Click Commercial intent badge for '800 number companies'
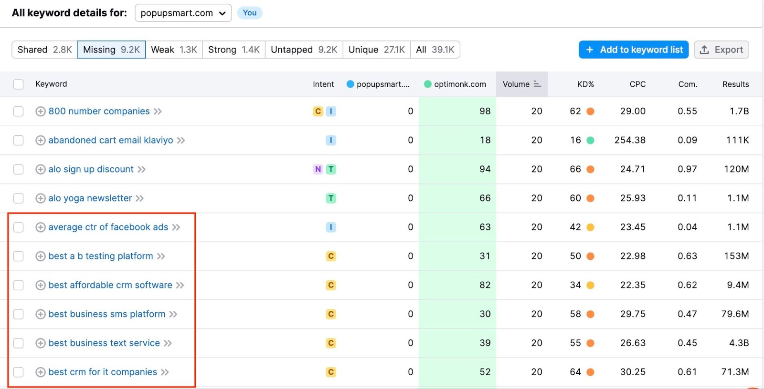 point(318,112)
